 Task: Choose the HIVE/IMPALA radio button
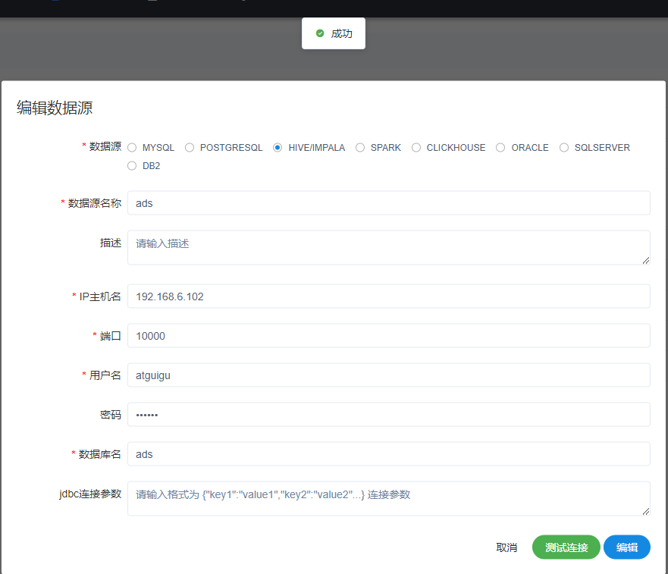(278, 147)
